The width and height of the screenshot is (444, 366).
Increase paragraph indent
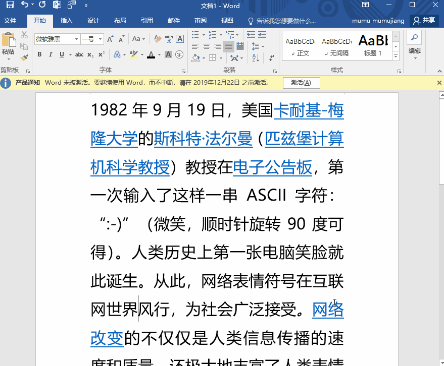tap(262, 35)
